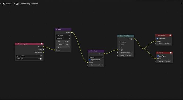Select the reroute point before Composite and Viewer
This screenshot has width=183, height=100.
point(143,48)
